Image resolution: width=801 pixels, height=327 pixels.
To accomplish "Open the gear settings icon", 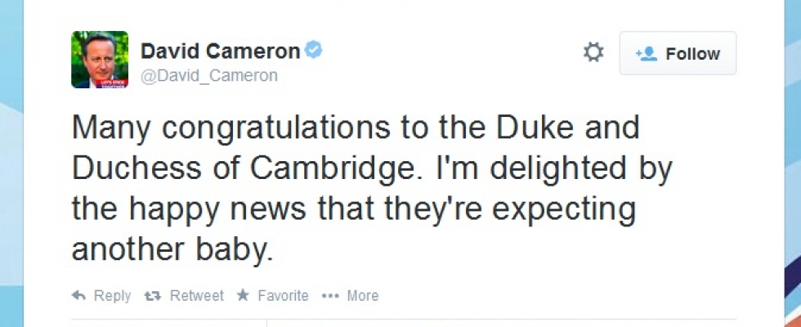I will point(593,53).
